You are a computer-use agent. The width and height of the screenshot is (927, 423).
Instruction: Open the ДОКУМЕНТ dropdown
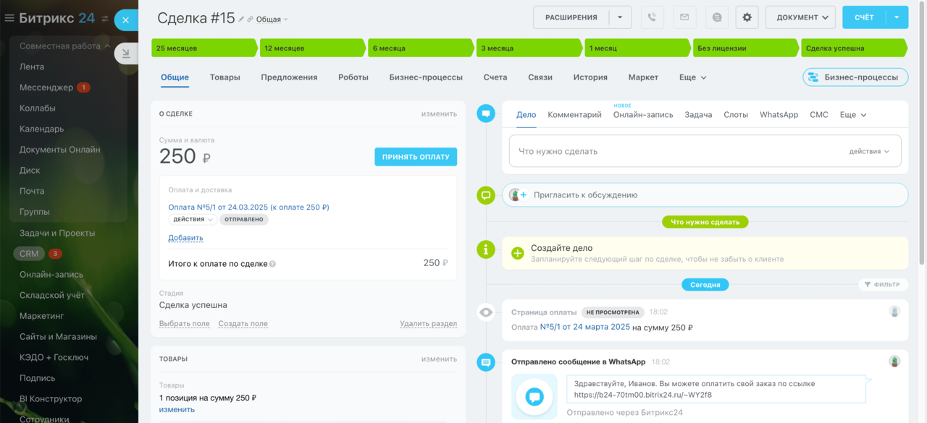coord(800,17)
